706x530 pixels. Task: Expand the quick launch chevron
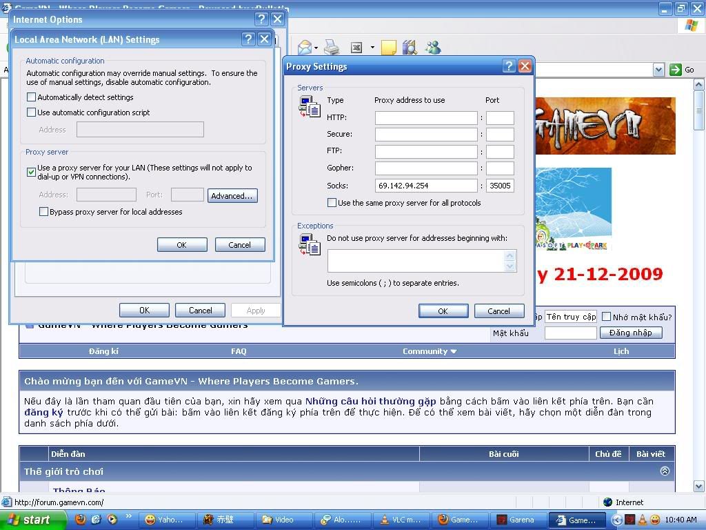(x=129, y=516)
